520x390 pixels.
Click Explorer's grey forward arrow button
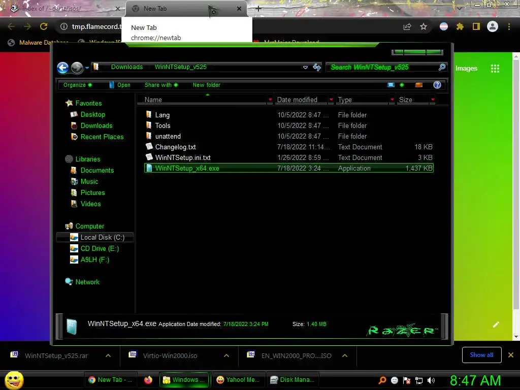tap(77, 68)
